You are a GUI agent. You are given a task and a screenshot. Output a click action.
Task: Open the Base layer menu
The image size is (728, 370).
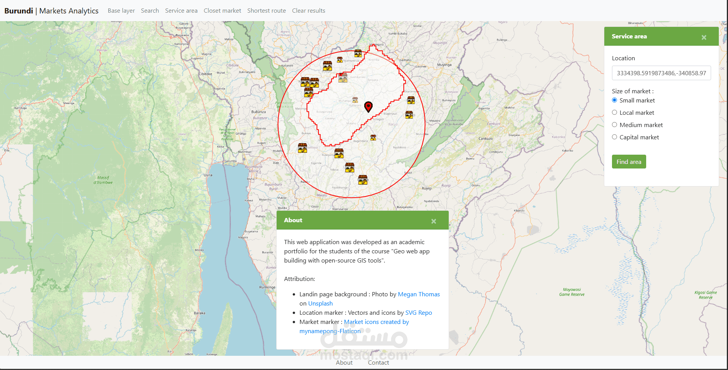[x=121, y=11]
